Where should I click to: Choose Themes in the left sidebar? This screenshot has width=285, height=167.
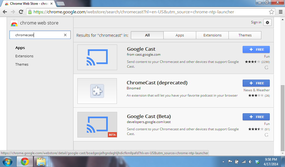click(x=22, y=65)
